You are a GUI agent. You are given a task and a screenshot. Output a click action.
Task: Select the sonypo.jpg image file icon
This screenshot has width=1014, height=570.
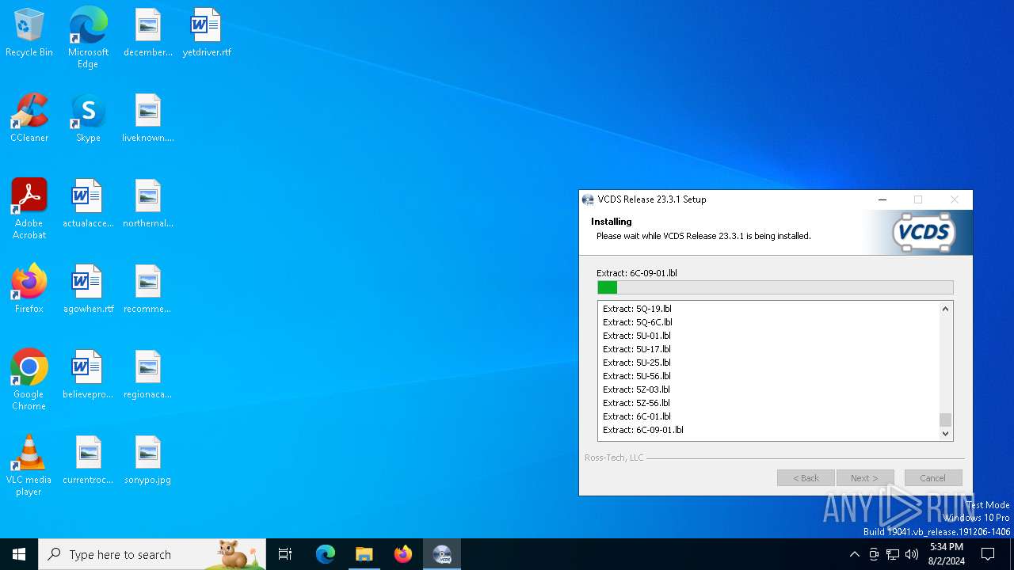[x=147, y=461]
